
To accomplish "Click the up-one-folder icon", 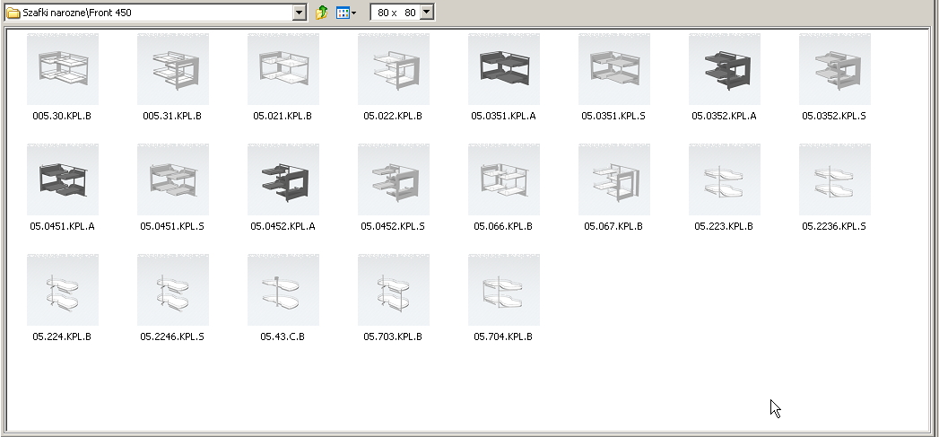I will 322,13.
